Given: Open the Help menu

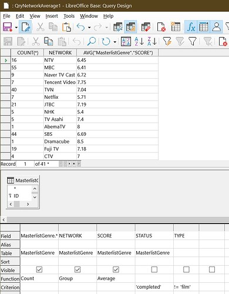Looking at the screenshot, I should [109, 16].
